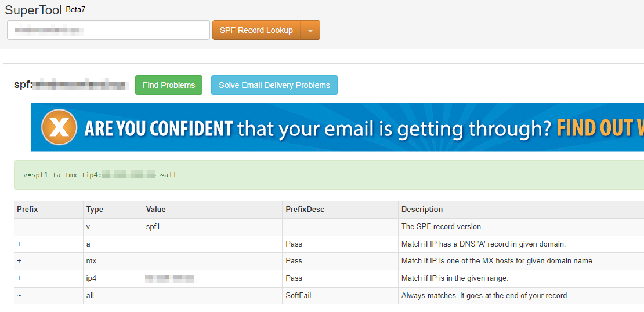The height and width of the screenshot is (312, 644).
Task: Click the PrefixDesc column header
Action: tap(305, 210)
